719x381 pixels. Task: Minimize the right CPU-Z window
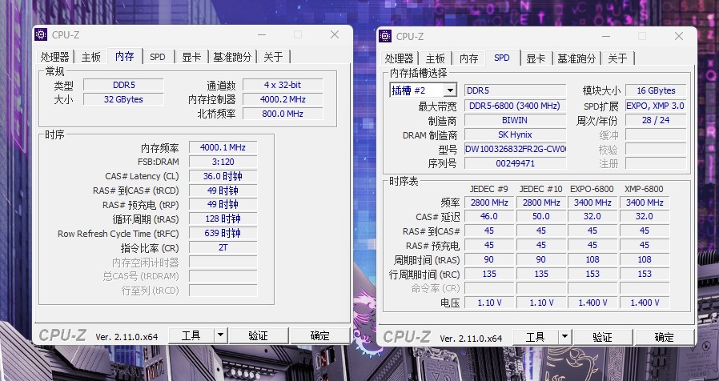(606, 36)
